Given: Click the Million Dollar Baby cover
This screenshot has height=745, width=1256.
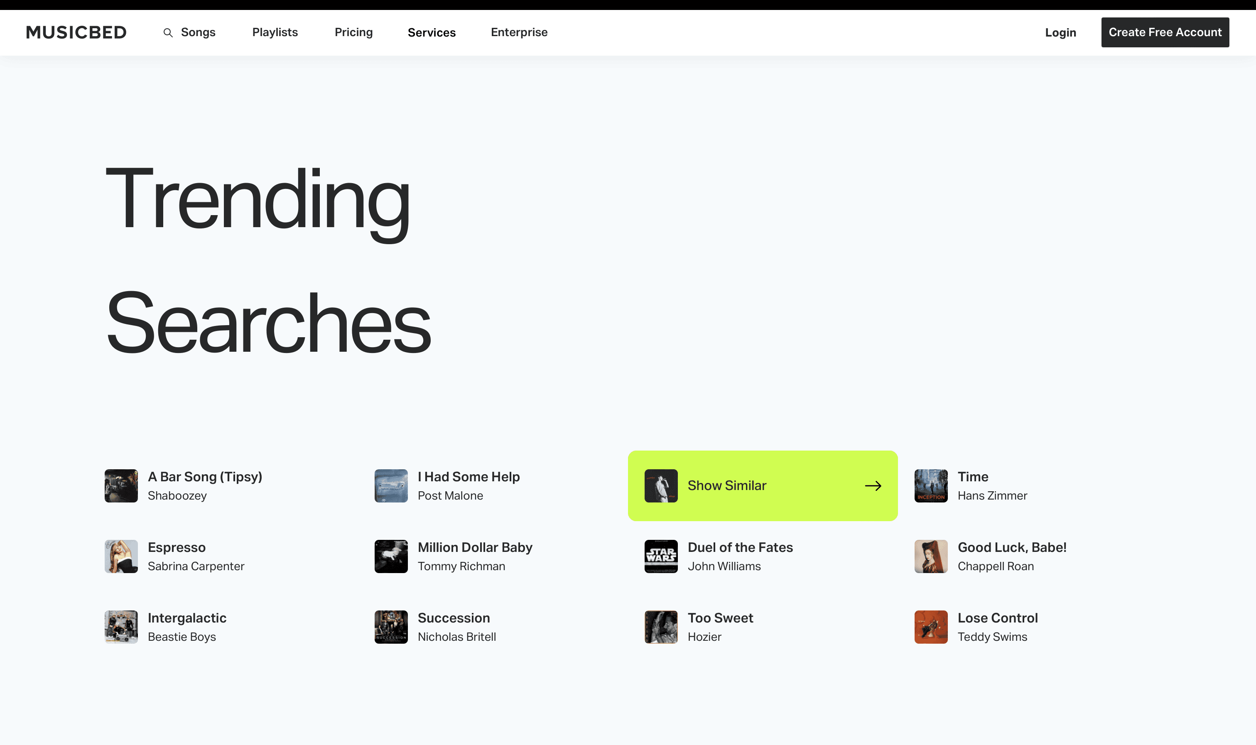Looking at the screenshot, I should coord(391,556).
